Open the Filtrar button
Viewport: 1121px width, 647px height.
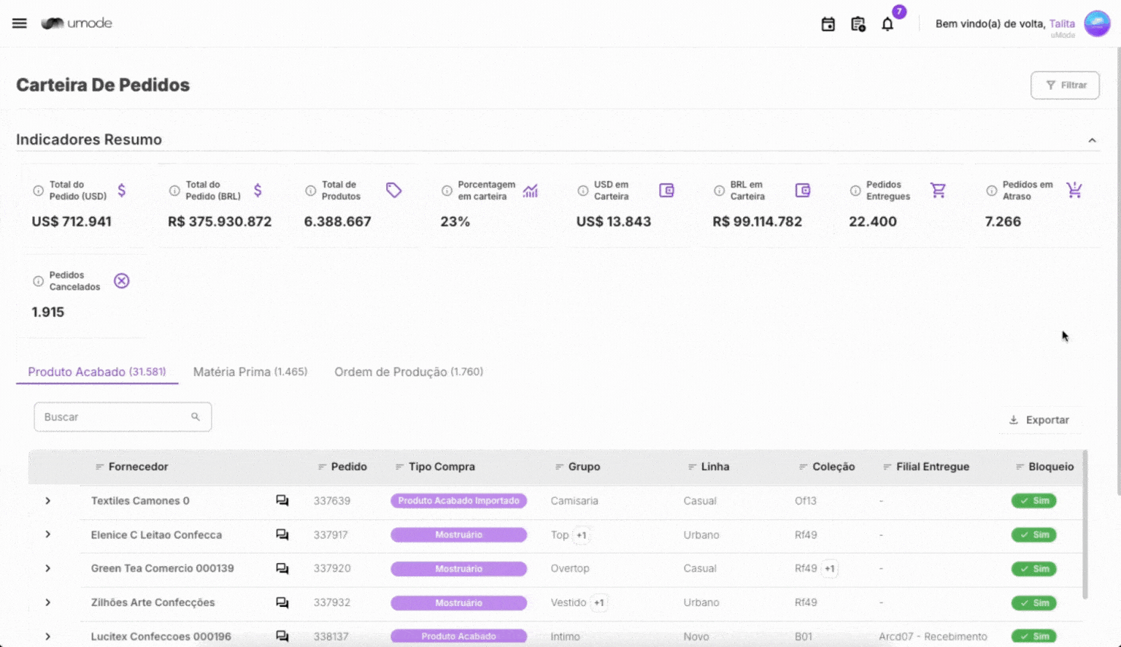(x=1065, y=85)
